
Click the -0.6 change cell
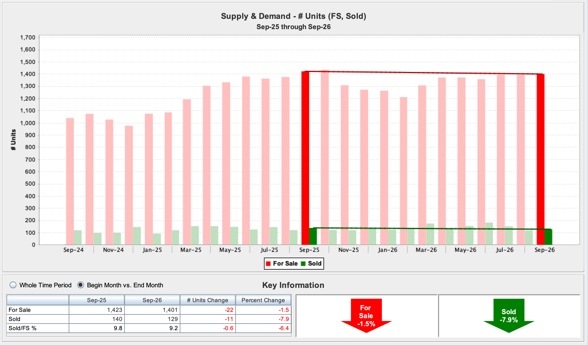(x=208, y=328)
